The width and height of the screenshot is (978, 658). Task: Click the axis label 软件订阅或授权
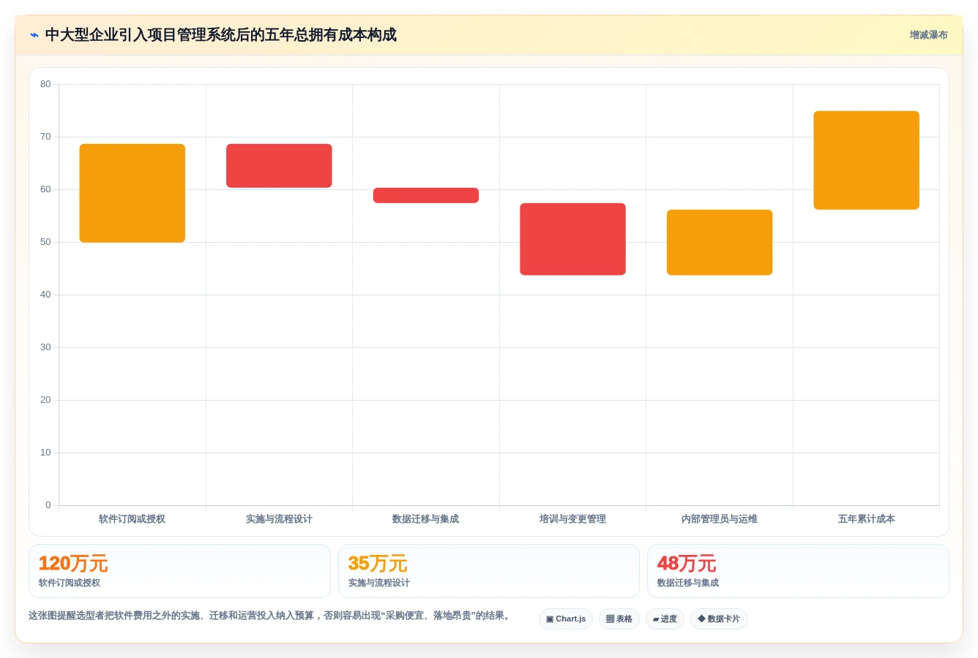coord(132,519)
